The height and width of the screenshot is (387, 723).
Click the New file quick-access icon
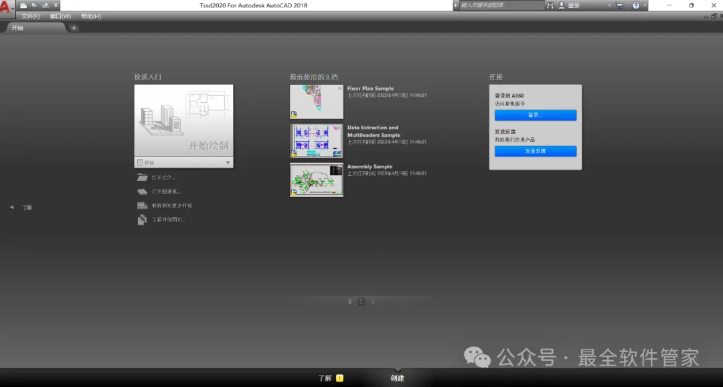pos(23,5)
